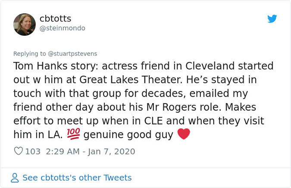Like the tweet with heart icon
291x188 pixels.
tap(19, 151)
